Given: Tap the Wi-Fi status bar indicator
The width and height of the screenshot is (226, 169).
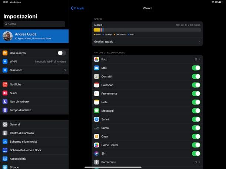Looking at the screenshot, I should (213, 2).
